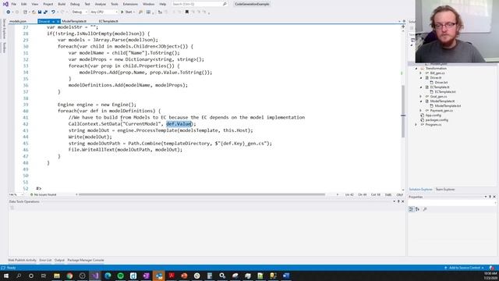Open the Debug configuration dropdown
This screenshot has width=499, height=281.
click(80, 12)
